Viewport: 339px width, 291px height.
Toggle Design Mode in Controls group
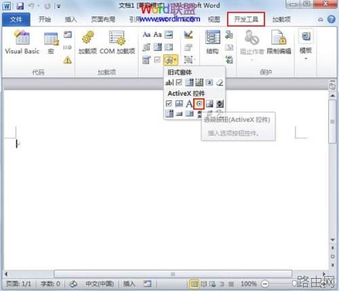point(188,35)
